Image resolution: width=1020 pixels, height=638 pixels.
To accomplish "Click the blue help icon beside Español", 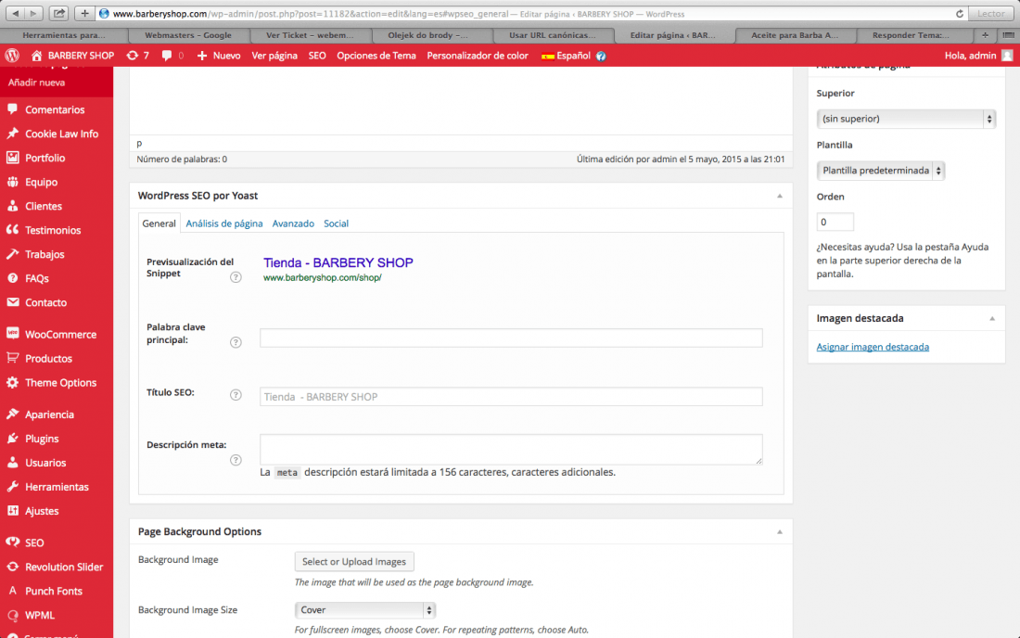I will pyautogui.click(x=601, y=56).
